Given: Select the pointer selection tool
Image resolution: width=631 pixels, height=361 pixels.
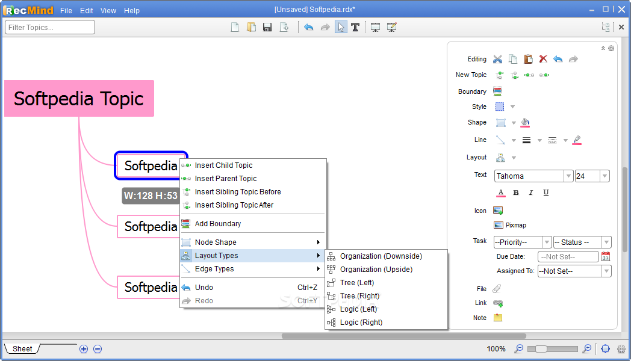Looking at the screenshot, I should (x=341, y=27).
